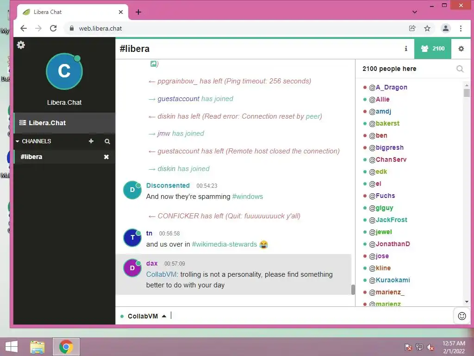474x356 pixels.
Task: Open a new Chrome tab
Action: 138,12
